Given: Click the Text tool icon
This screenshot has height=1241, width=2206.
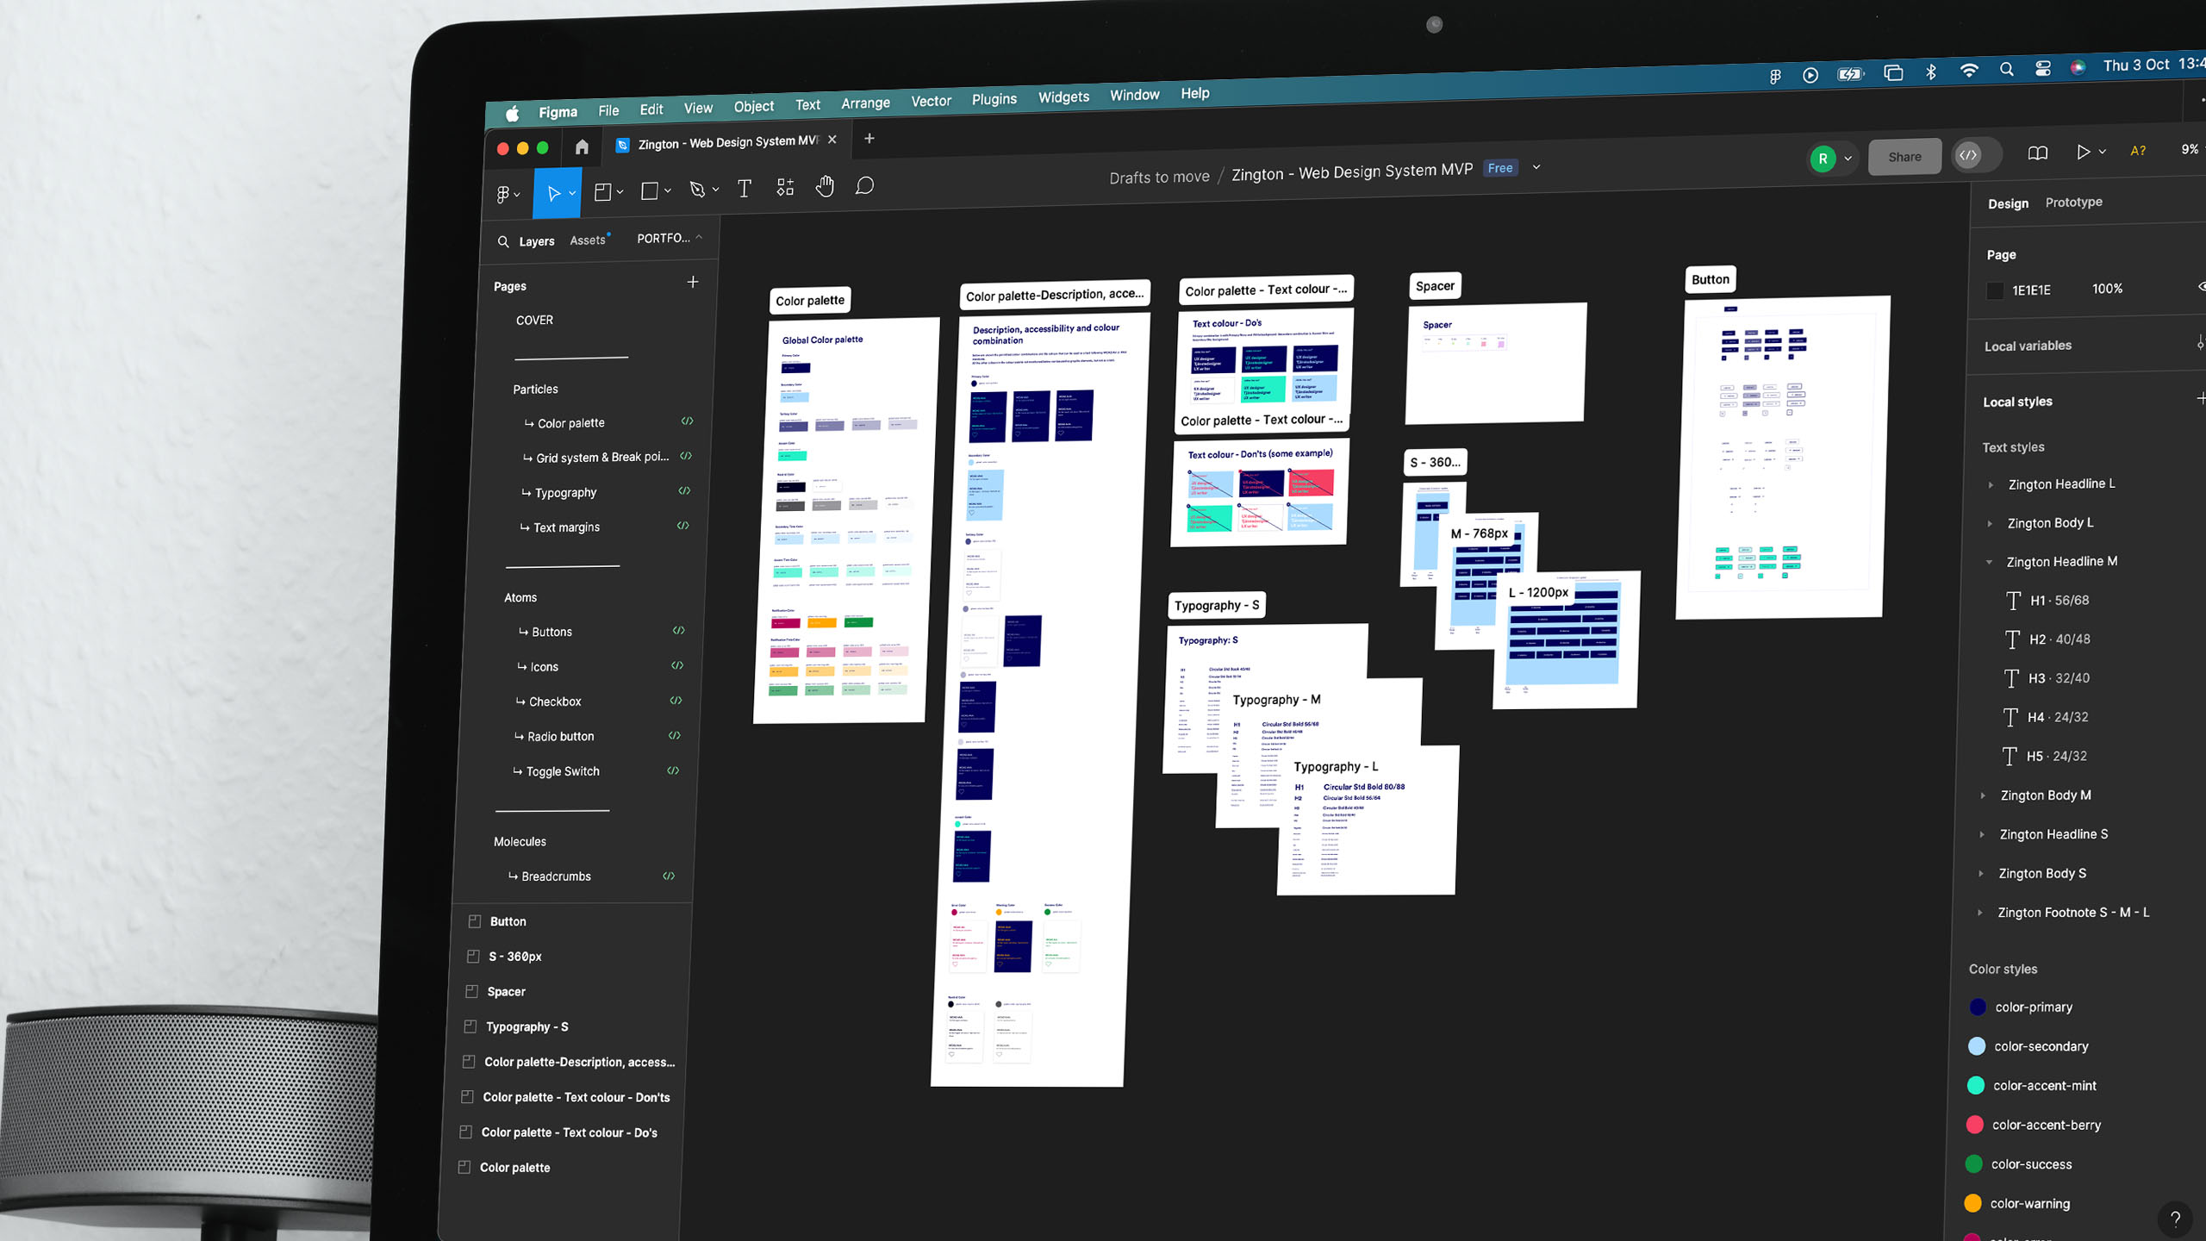Looking at the screenshot, I should point(744,188).
